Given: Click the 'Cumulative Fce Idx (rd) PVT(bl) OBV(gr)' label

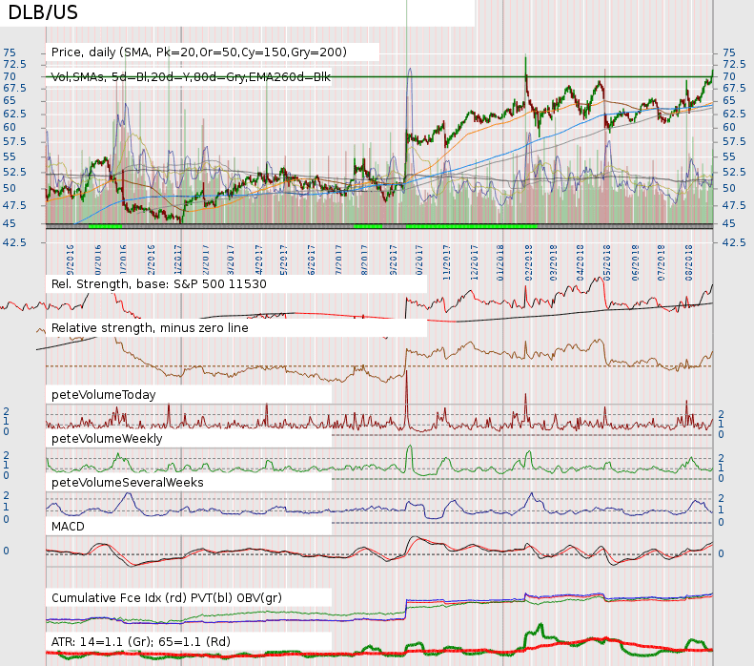Looking at the screenshot, I should coord(167,598).
